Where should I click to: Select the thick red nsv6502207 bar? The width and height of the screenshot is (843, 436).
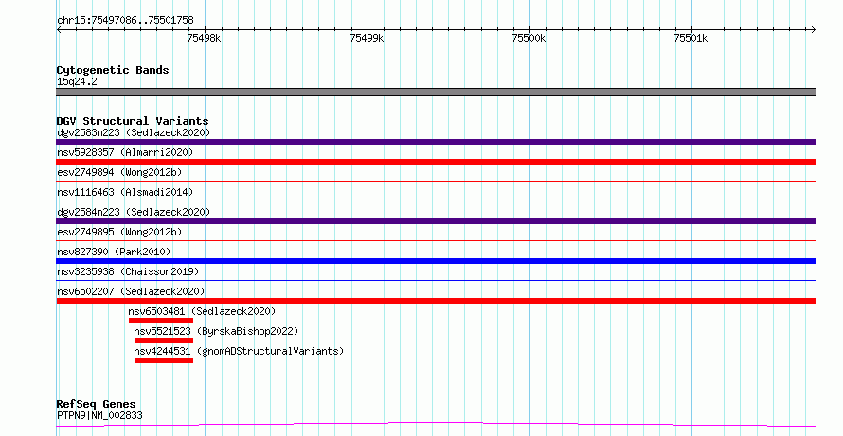(436, 301)
